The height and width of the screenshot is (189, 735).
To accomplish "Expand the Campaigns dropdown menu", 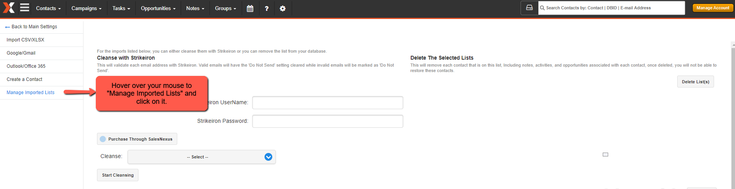I will point(86,8).
